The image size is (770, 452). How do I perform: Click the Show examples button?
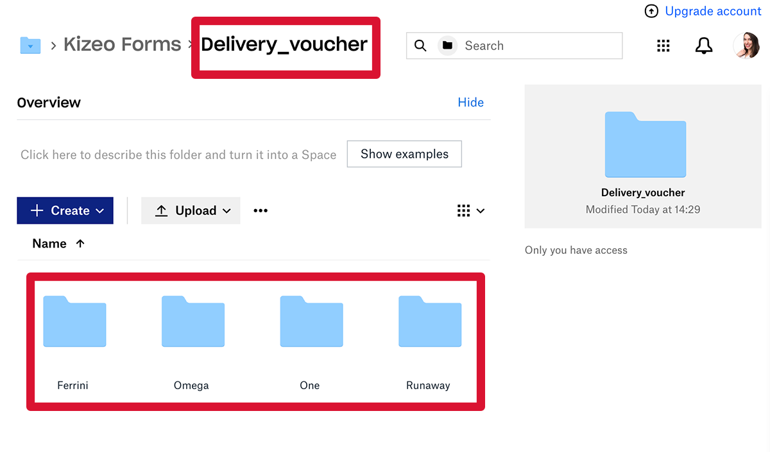404,154
